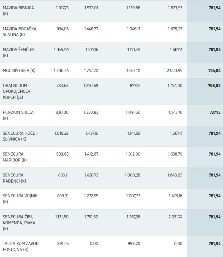This screenshot has width=223, height=257.
Task: Select the PENZION SREČA (K) name
Action: click(x=18, y=115)
